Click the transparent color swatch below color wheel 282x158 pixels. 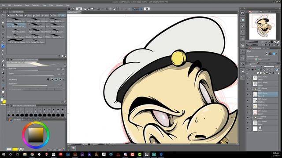21,149
